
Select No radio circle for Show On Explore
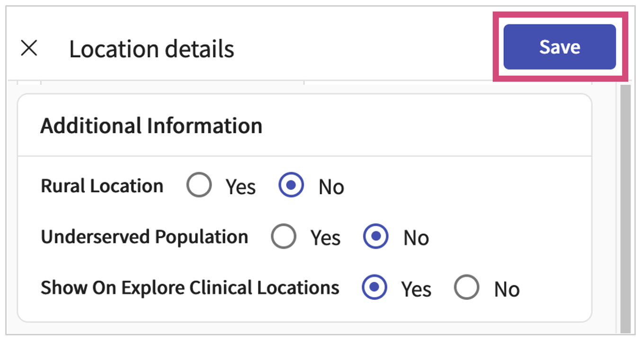coord(467,287)
